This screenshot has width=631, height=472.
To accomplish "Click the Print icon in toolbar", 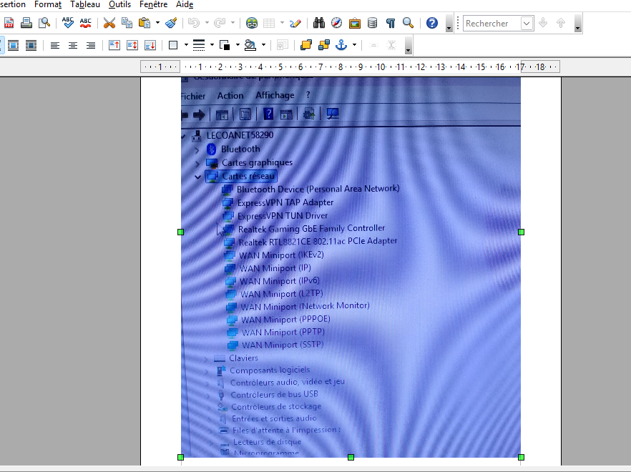I will pos(26,23).
